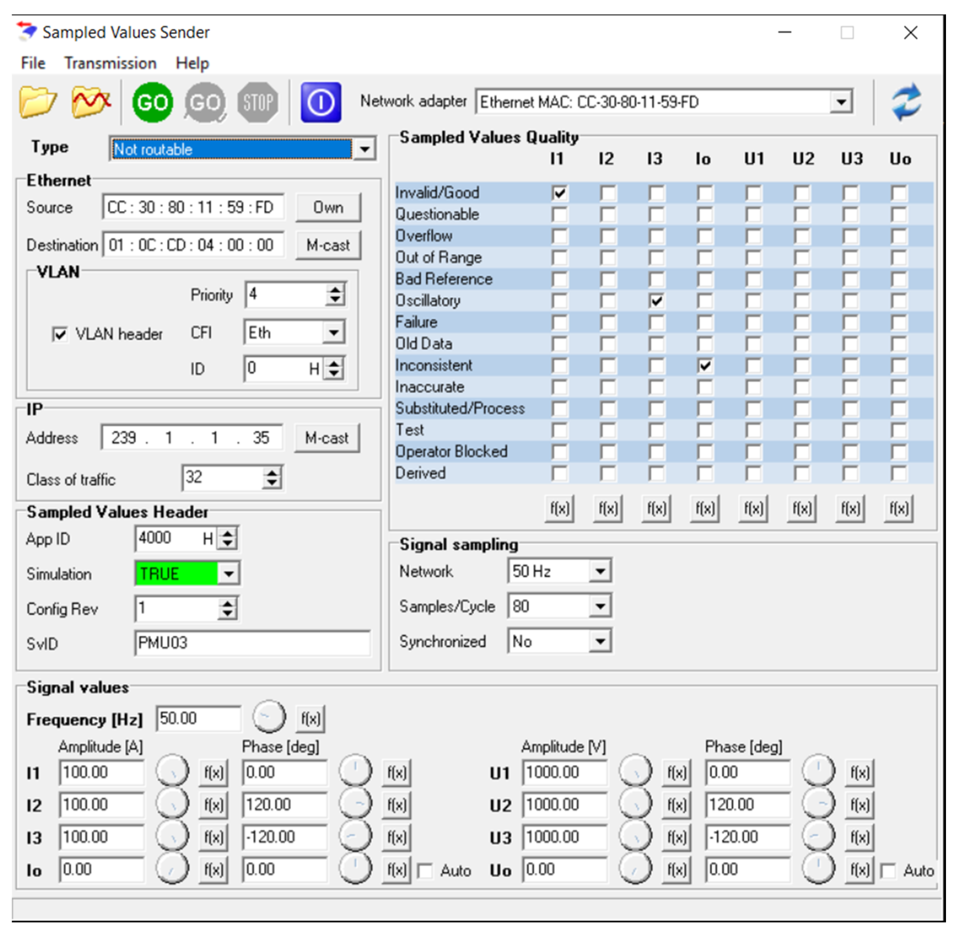Toggle Invalid/Good checkbox for I2
Screen dimensions: 962x938
(x=608, y=192)
